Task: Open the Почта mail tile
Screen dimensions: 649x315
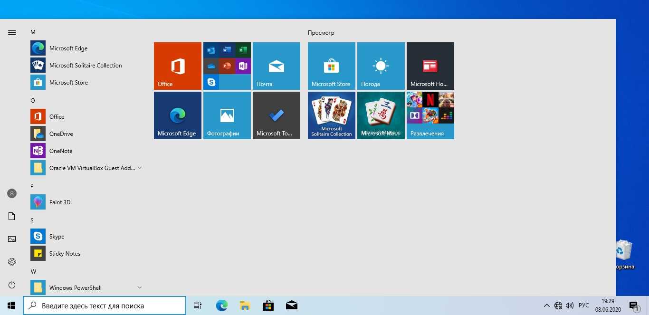Action: pyautogui.click(x=276, y=66)
